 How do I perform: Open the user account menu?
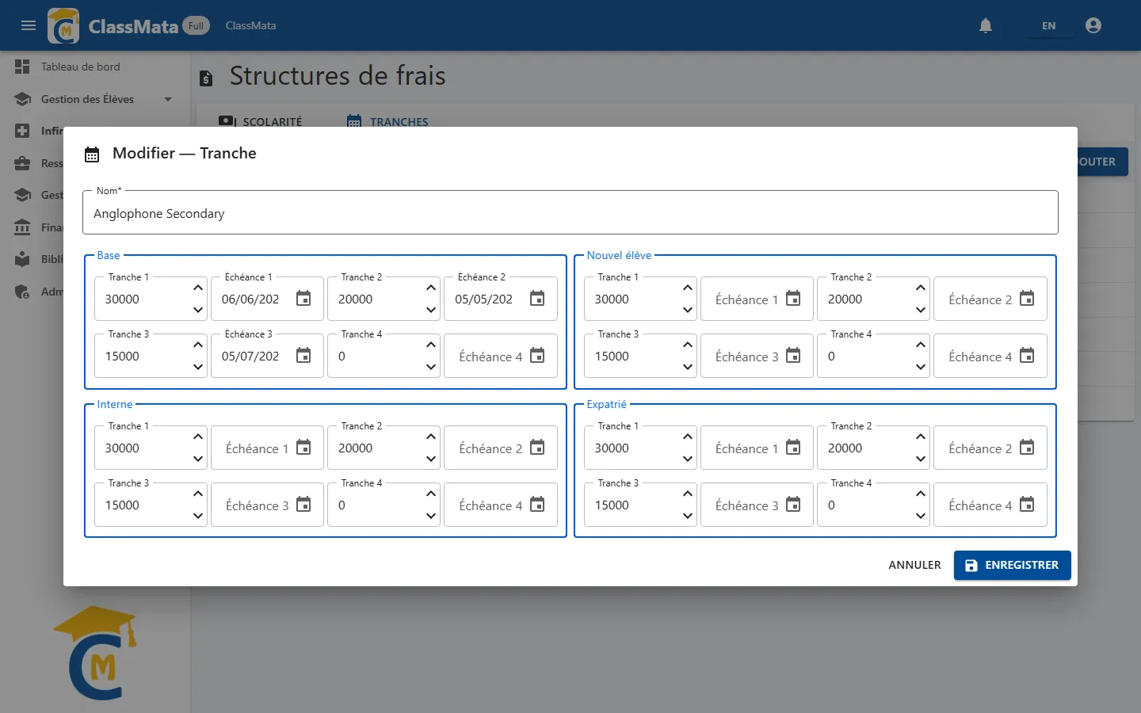click(1093, 25)
